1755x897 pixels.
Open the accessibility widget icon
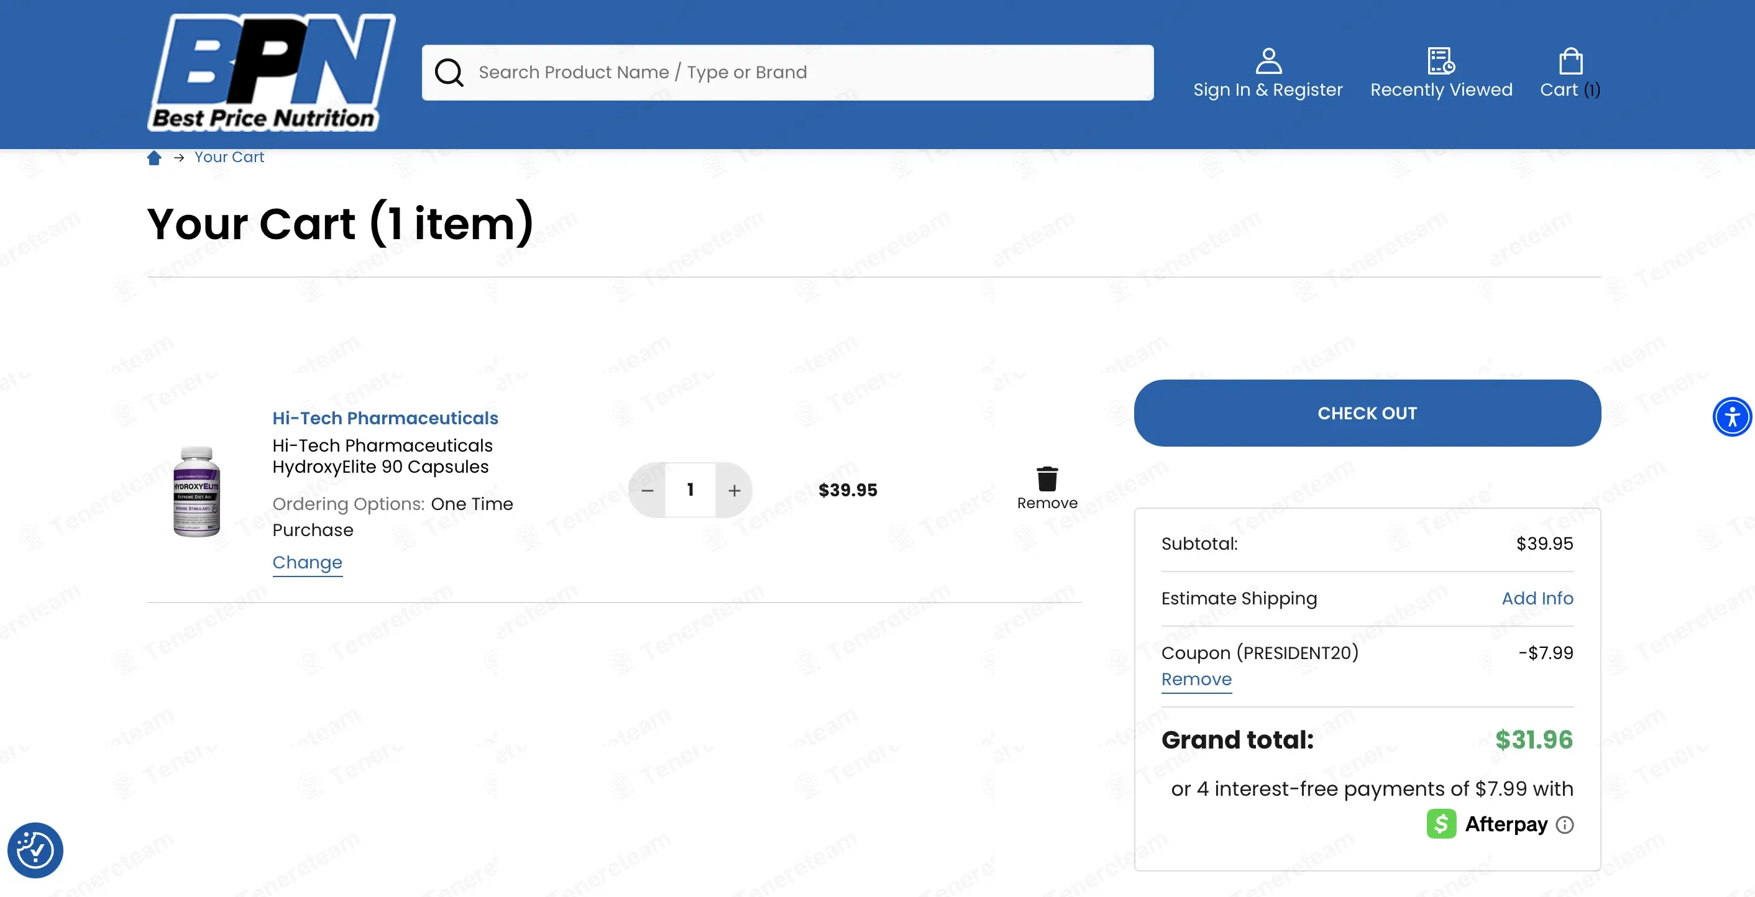pyautogui.click(x=1732, y=416)
